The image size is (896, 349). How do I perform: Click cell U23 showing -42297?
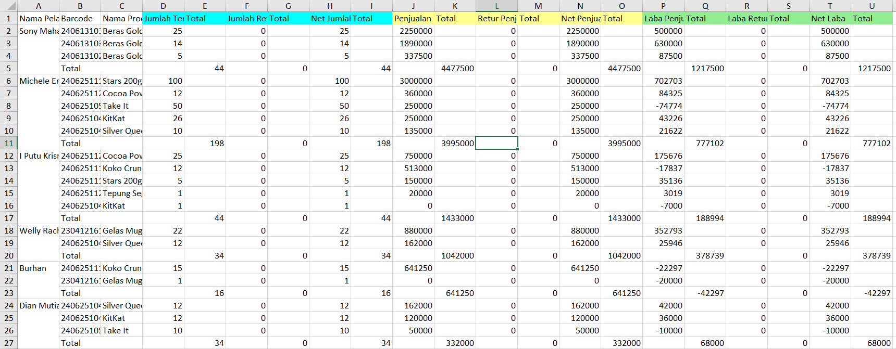coord(872,293)
